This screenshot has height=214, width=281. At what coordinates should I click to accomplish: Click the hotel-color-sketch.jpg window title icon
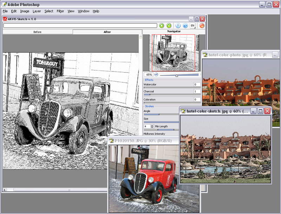coord(183,111)
